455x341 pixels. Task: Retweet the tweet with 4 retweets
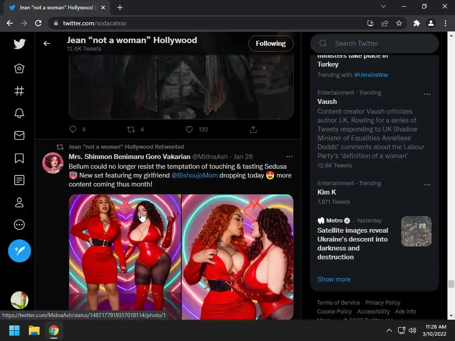(x=131, y=129)
